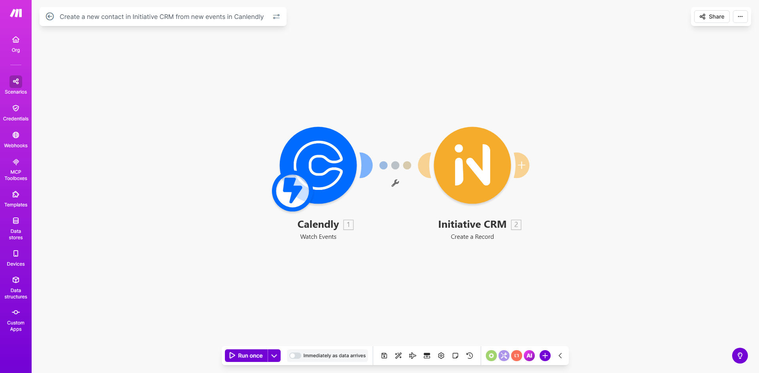Click the Watch Events label
This screenshot has width=759, height=373.
(x=318, y=237)
